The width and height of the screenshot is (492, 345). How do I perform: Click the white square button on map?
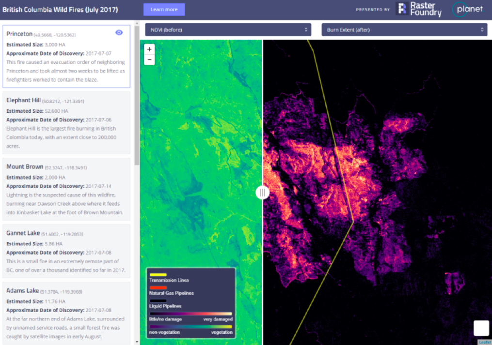click(x=481, y=328)
